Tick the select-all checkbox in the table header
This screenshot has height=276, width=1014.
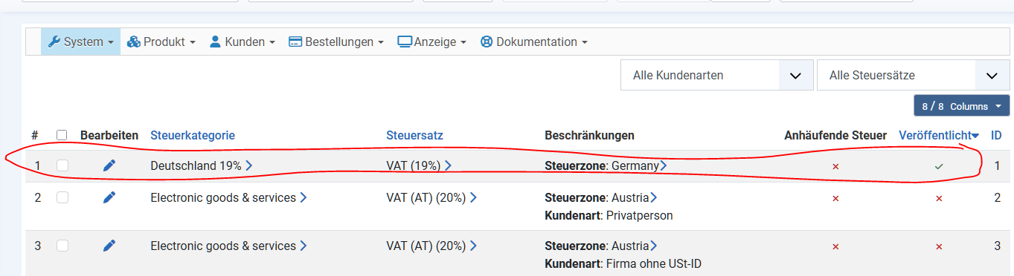(62, 135)
